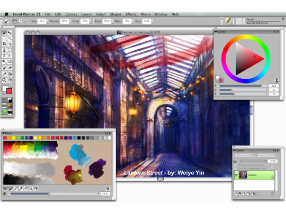This screenshot has height=214, width=286.
Task: Toggle Sample Multiple Colors dropper in Mixer
Action: coord(26,189)
